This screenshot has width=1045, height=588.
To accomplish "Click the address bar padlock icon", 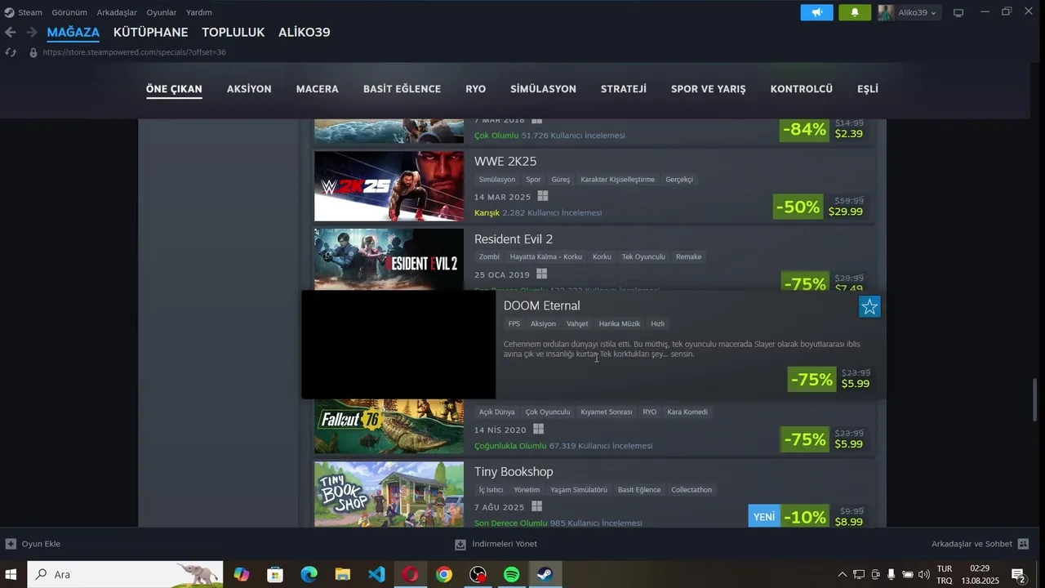I will [x=33, y=52].
